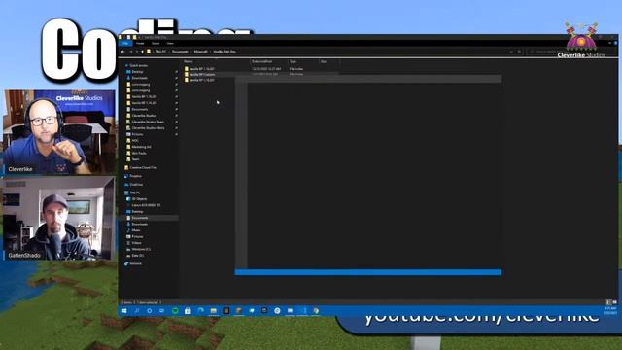Open the View ribbon tab

point(170,43)
